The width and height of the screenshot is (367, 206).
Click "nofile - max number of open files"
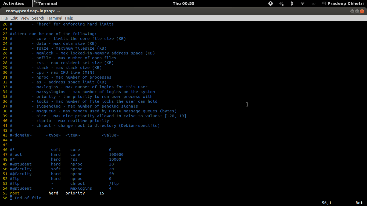click(x=76, y=58)
